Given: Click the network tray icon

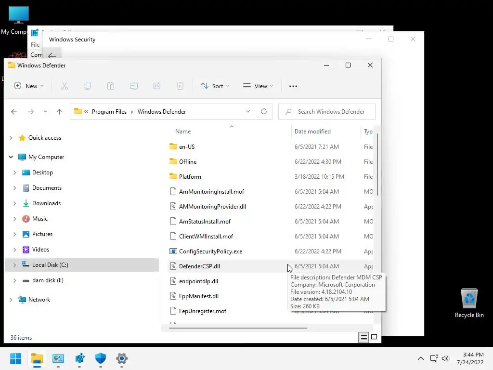Looking at the screenshot, I should point(434,358).
